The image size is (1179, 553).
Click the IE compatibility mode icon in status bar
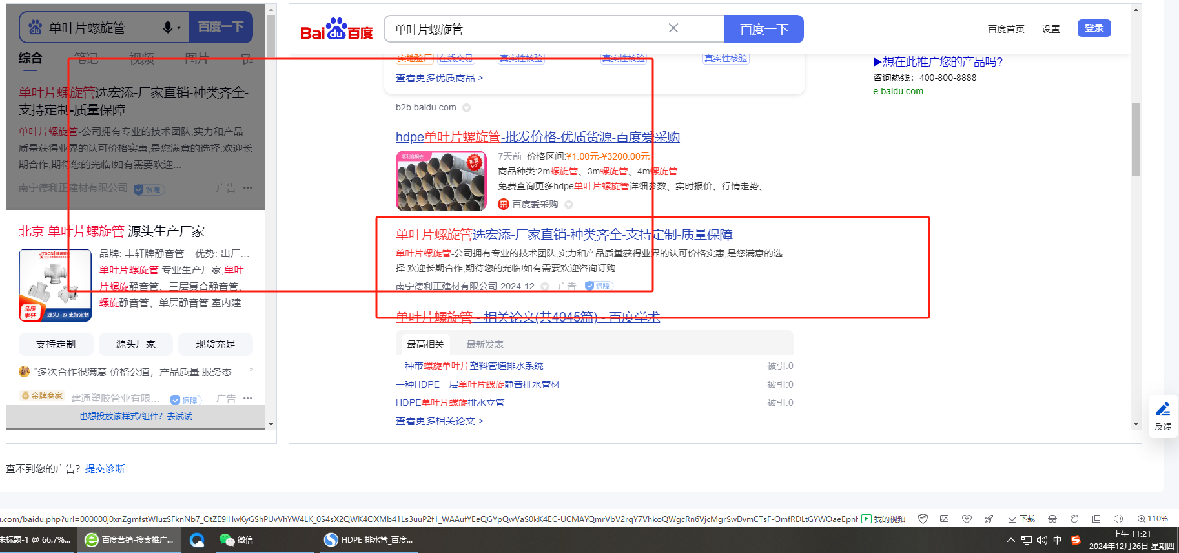1074,519
